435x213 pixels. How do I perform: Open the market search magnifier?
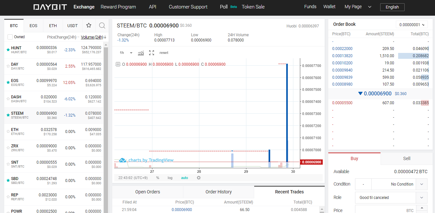[x=102, y=25]
